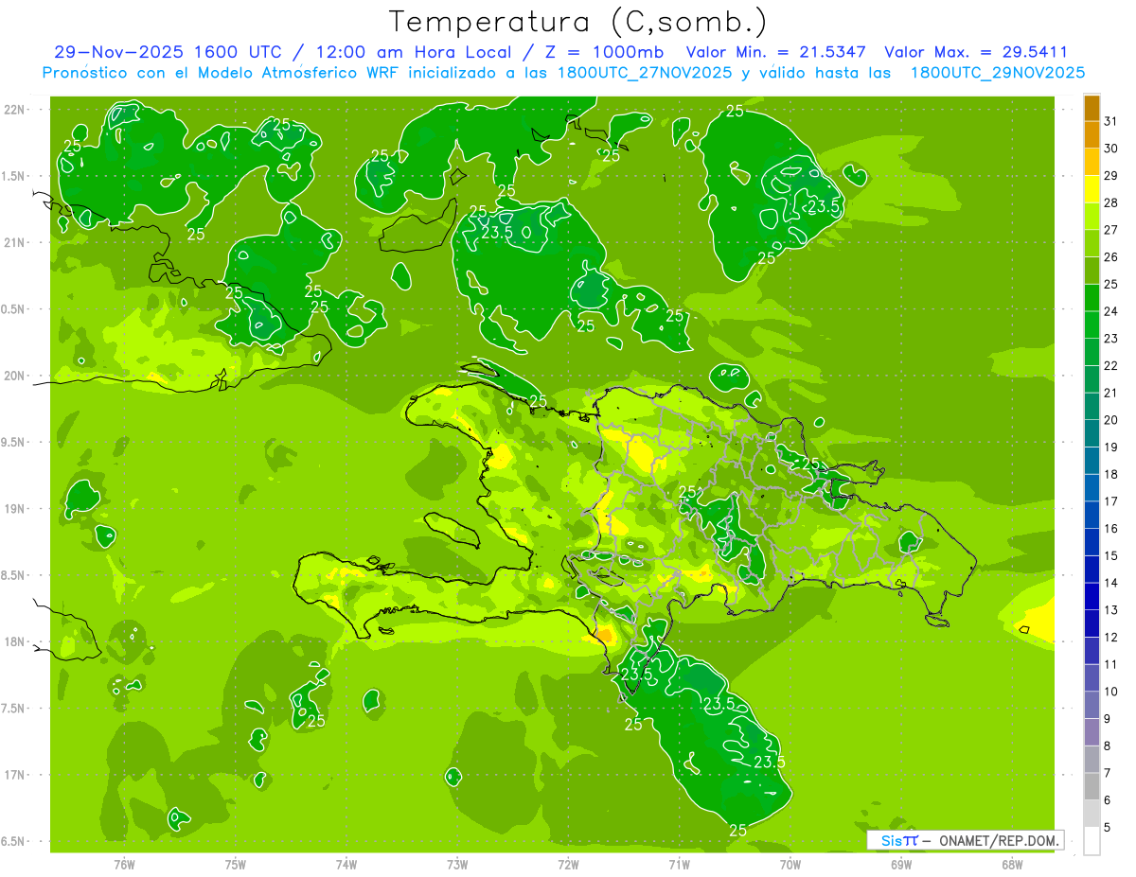Click the '8' label on the color scale
Screen dimensions: 1136x877
point(1109,746)
